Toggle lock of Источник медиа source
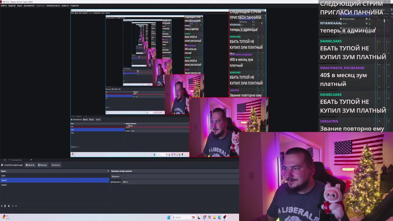 (x=369, y=19)
